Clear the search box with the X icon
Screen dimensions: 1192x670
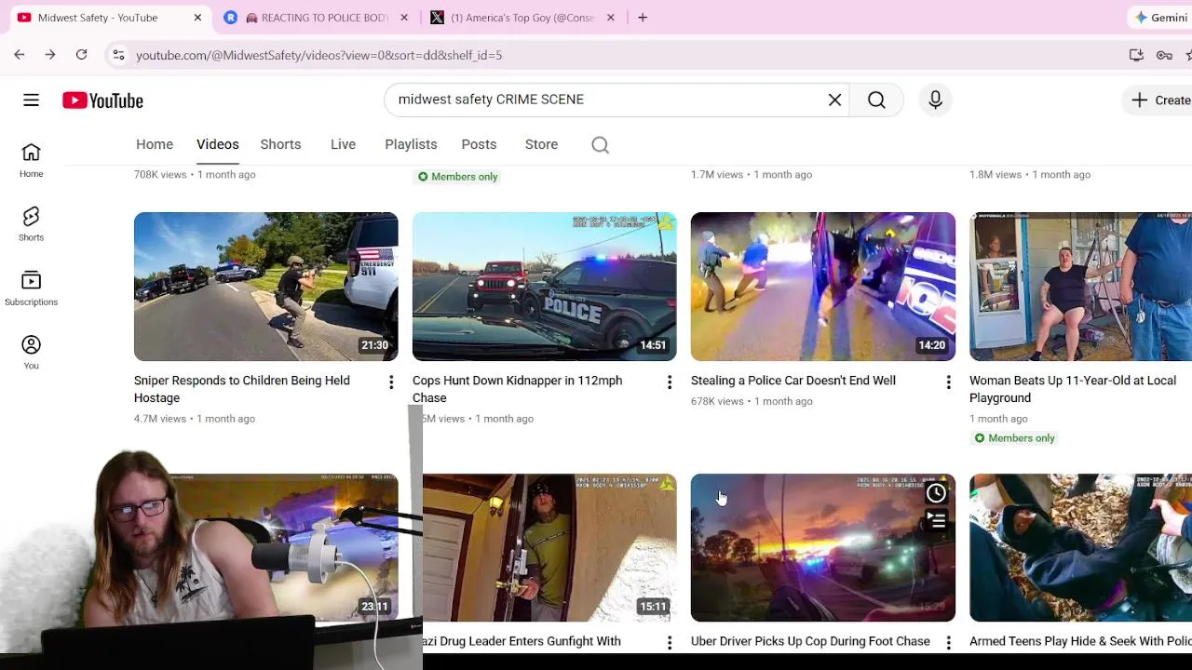(835, 100)
